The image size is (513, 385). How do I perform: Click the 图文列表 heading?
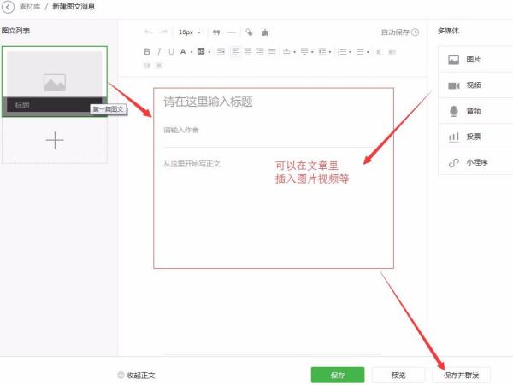tap(15, 31)
